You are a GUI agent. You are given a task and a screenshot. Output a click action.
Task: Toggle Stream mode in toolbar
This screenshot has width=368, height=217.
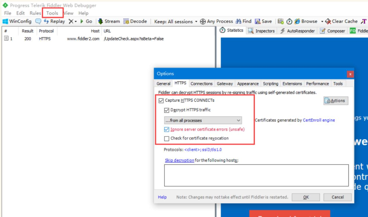coord(109,21)
